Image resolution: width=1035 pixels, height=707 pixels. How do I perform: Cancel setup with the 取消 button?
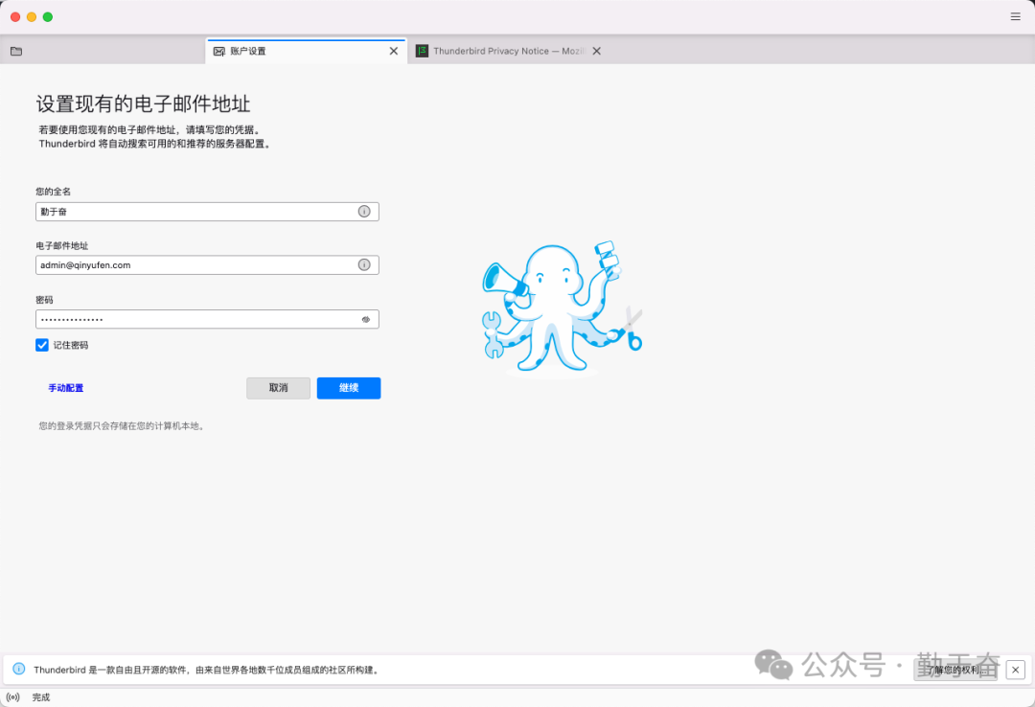[278, 387]
